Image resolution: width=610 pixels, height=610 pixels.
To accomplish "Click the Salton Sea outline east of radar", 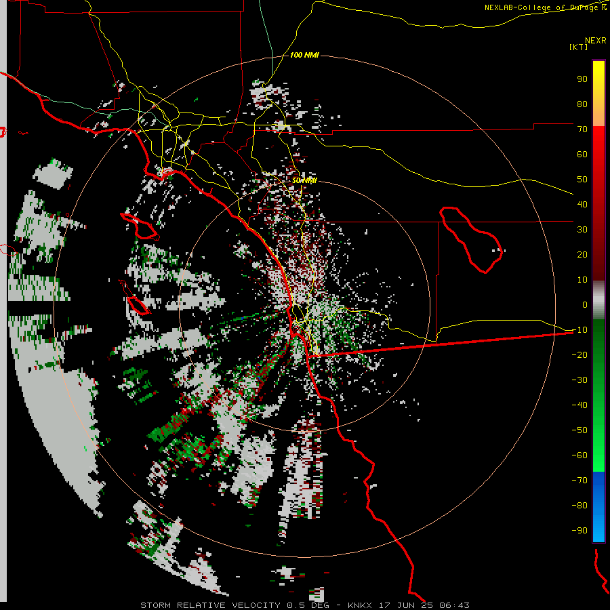I will pos(472,240).
